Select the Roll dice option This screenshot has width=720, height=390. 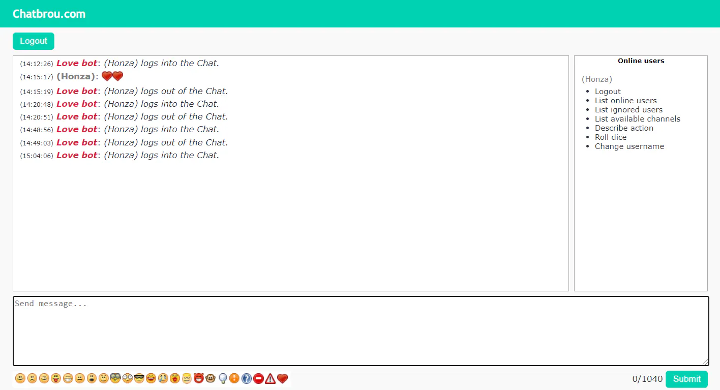click(611, 137)
